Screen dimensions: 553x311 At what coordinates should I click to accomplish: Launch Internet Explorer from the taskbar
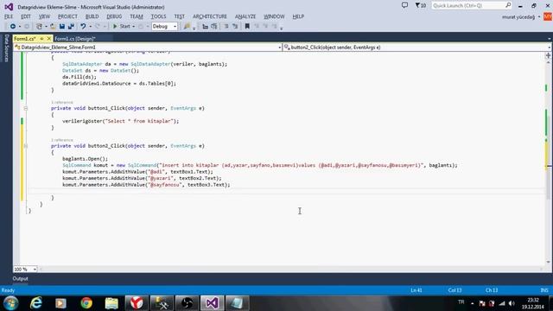36,303
